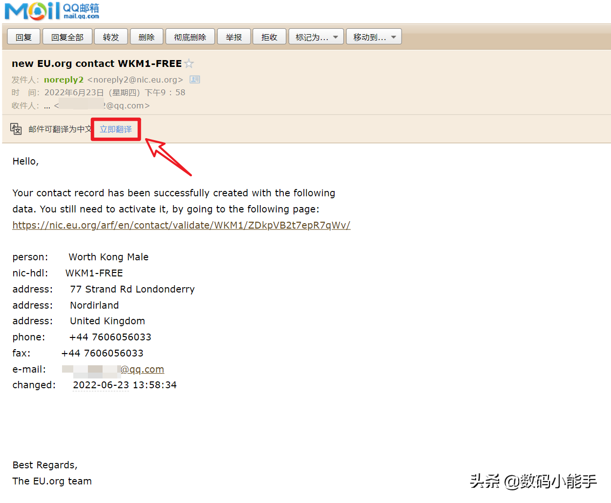Expand the 标记为… dropdown

[316, 37]
